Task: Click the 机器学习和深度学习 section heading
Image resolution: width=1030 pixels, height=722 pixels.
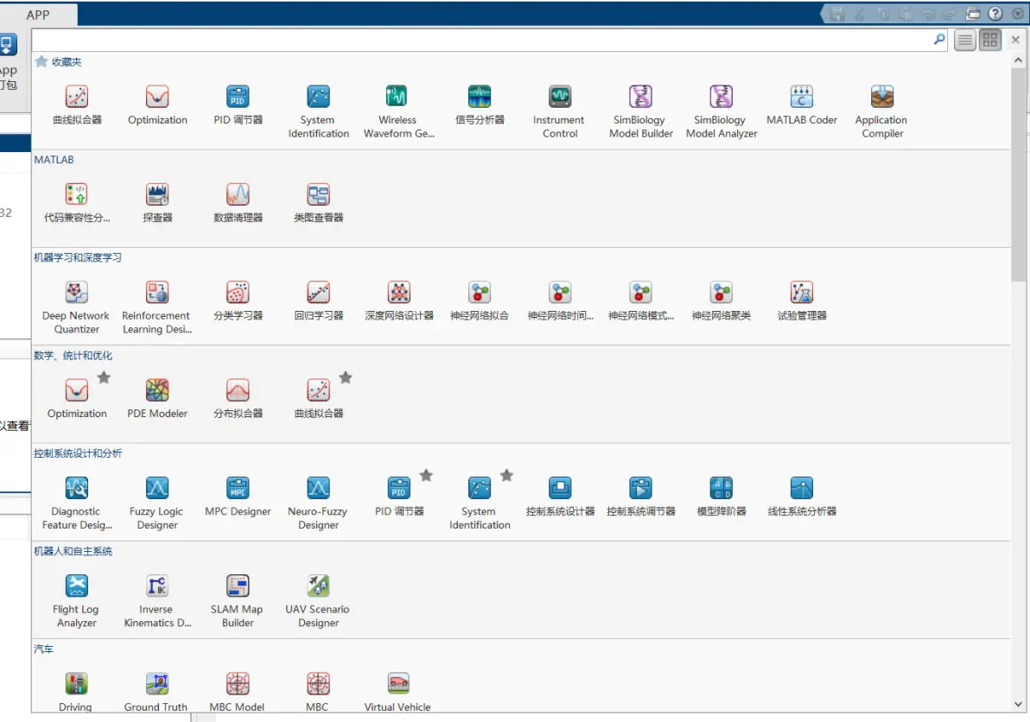Action: click(78, 257)
